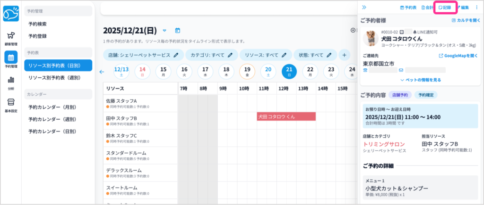Open the three-dot more options menu
The width and height of the screenshot is (484, 205).
pos(476,8)
